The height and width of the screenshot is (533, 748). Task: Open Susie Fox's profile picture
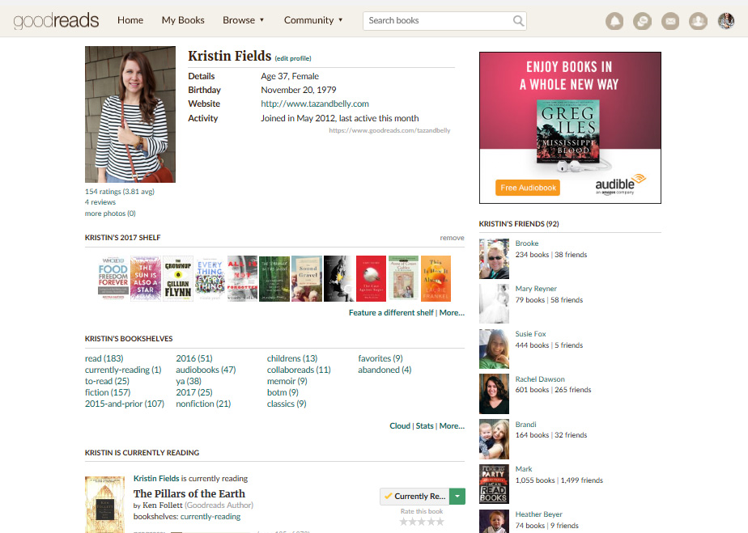click(x=494, y=349)
